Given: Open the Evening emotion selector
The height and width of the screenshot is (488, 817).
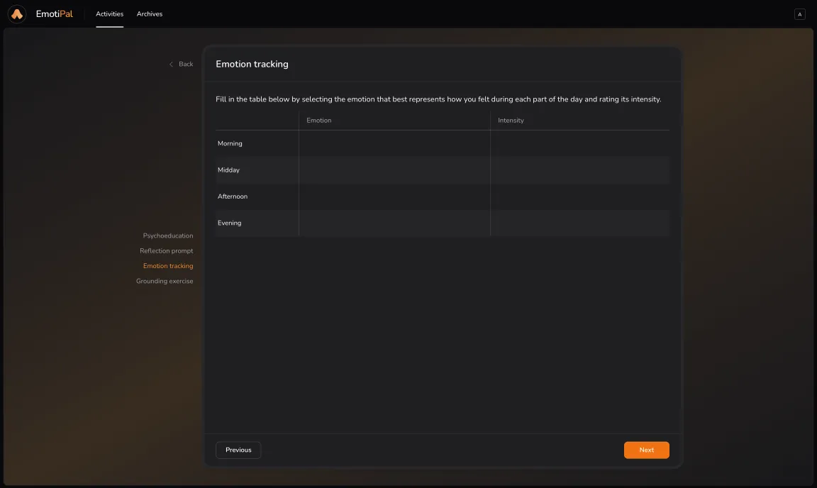Looking at the screenshot, I should click(x=394, y=223).
